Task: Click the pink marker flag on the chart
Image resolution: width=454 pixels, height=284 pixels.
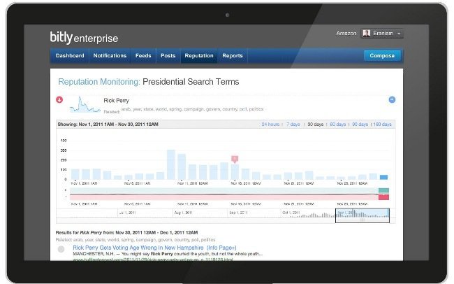Action: [x=235, y=159]
